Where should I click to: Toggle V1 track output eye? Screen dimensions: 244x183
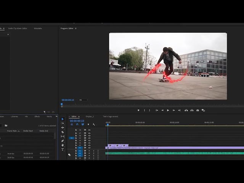(x=89, y=148)
